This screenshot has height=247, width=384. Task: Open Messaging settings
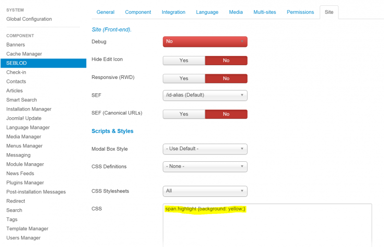click(x=18, y=155)
